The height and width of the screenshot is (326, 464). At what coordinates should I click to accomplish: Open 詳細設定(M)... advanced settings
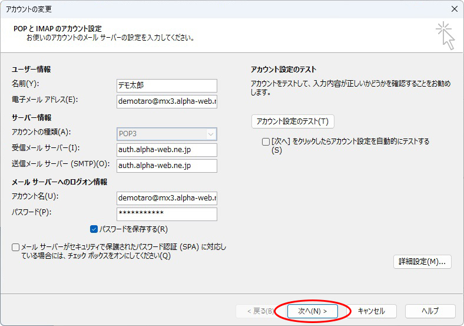(x=422, y=262)
